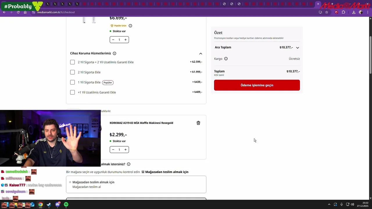372x209 pixels.
Task: Switch to first X (Twitter) tab
Action: click(x=48, y=4)
